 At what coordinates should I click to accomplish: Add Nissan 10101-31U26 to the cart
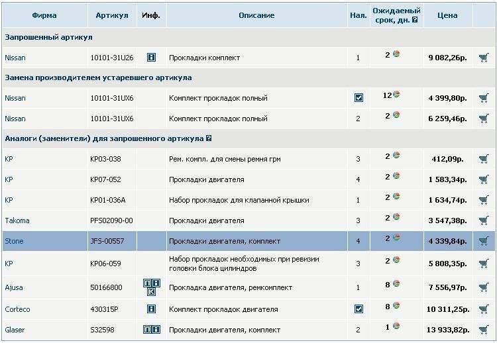pyautogui.click(x=484, y=58)
